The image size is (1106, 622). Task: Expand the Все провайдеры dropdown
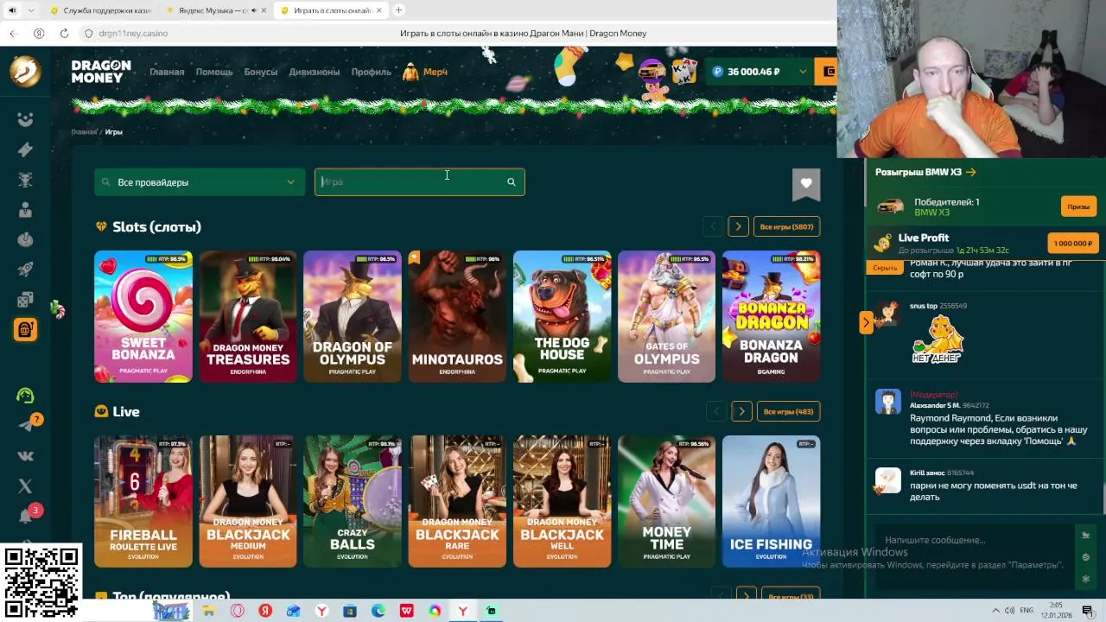tap(200, 182)
